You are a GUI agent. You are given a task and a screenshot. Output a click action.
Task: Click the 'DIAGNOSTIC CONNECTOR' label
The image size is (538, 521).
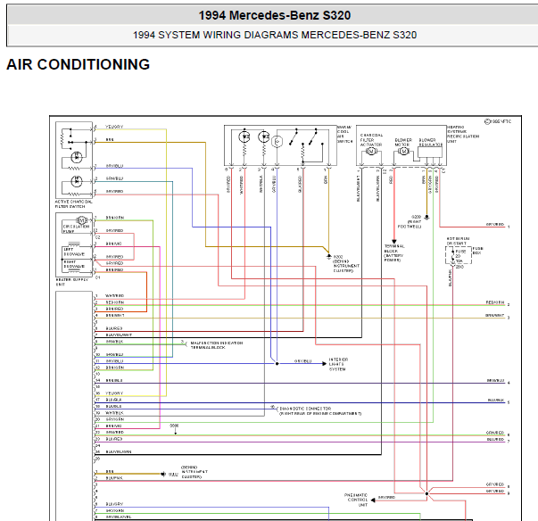[305, 409]
